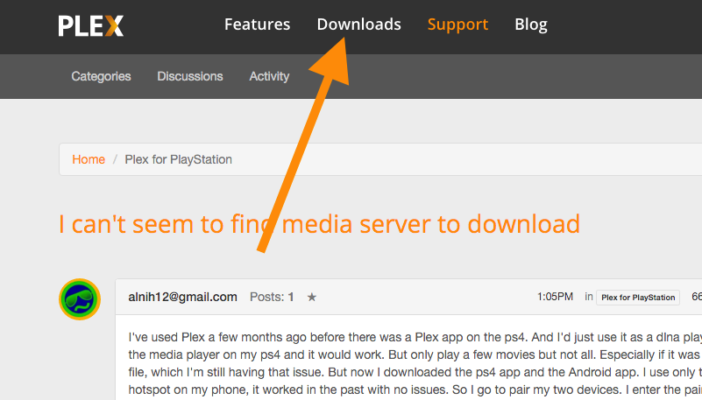The width and height of the screenshot is (702, 400).
Task: Open the poster's sunglasses avatar
Action: tap(80, 299)
